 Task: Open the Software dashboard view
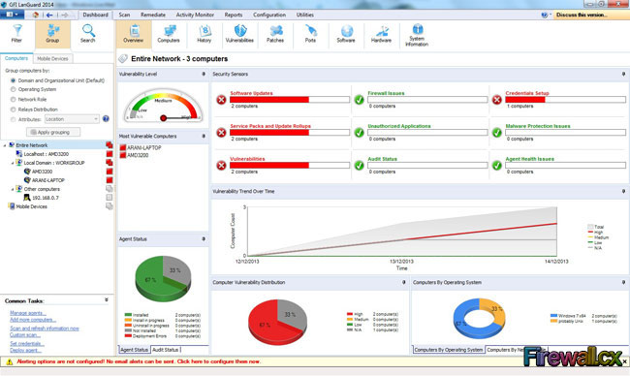coord(346,34)
